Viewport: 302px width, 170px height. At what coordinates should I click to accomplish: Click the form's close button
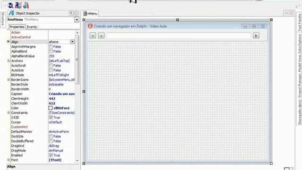tap(263, 26)
